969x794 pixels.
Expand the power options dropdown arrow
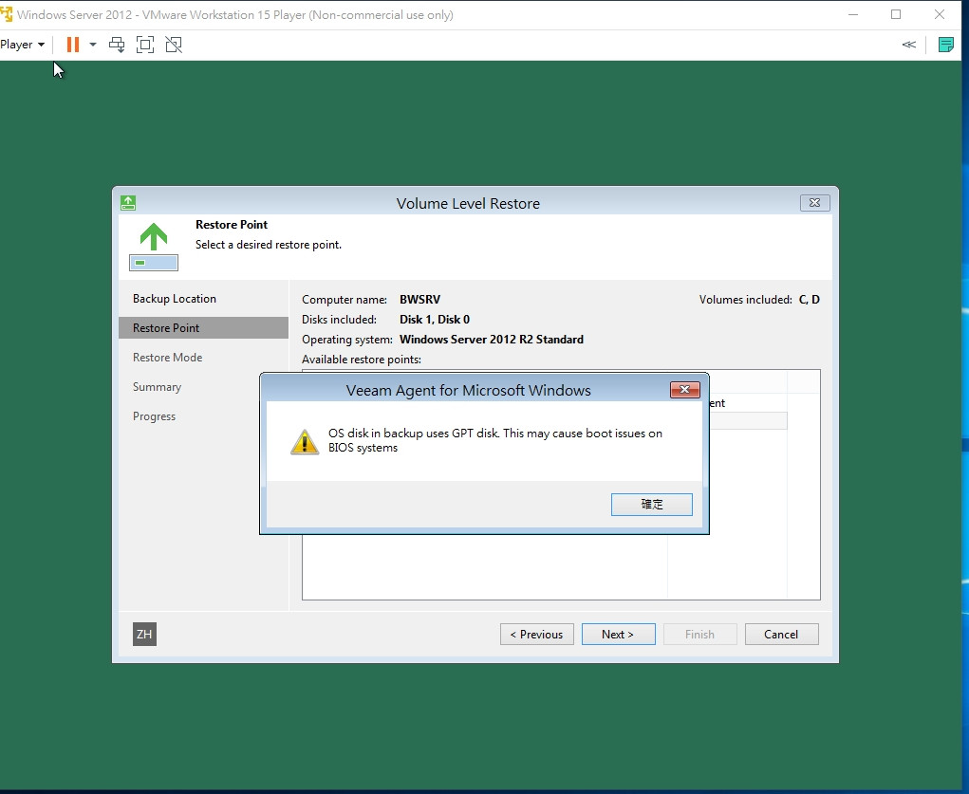[x=93, y=45]
